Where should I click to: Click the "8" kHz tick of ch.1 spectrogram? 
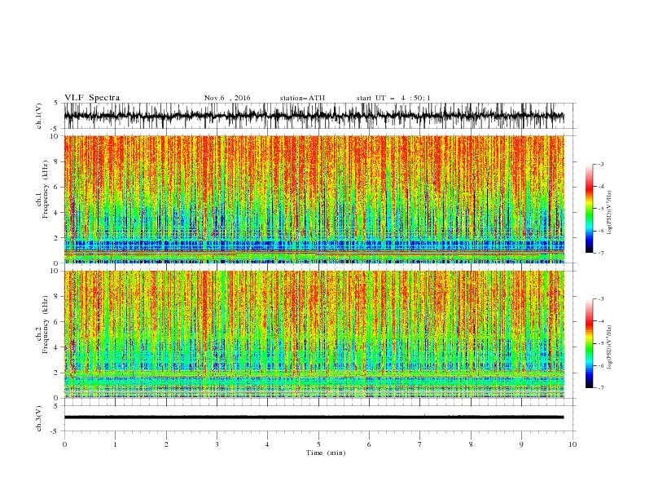pos(57,161)
